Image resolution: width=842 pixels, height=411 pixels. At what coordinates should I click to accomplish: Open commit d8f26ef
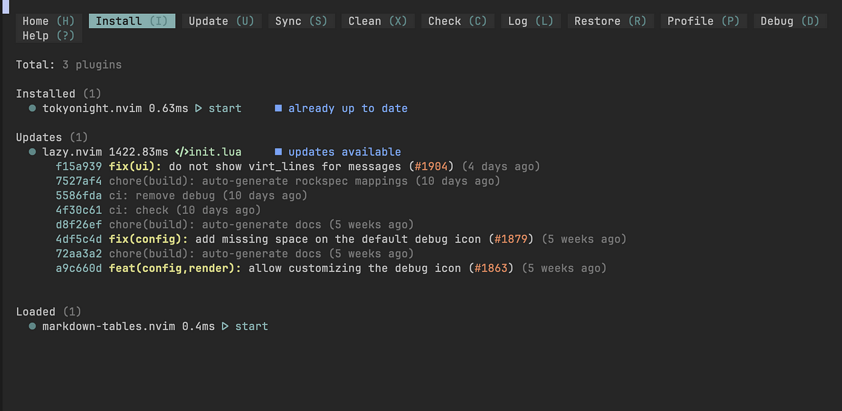[79, 225]
